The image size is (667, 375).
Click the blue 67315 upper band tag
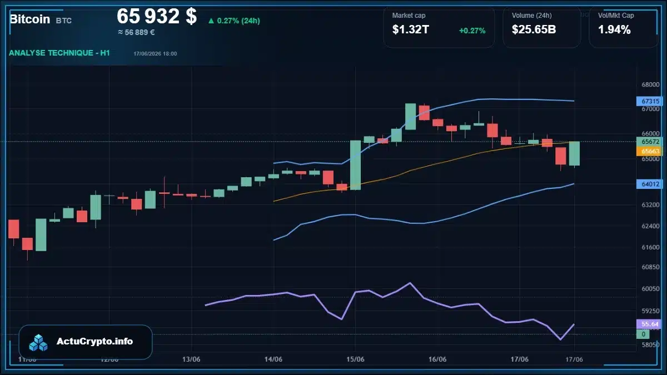tap(650, 101)
